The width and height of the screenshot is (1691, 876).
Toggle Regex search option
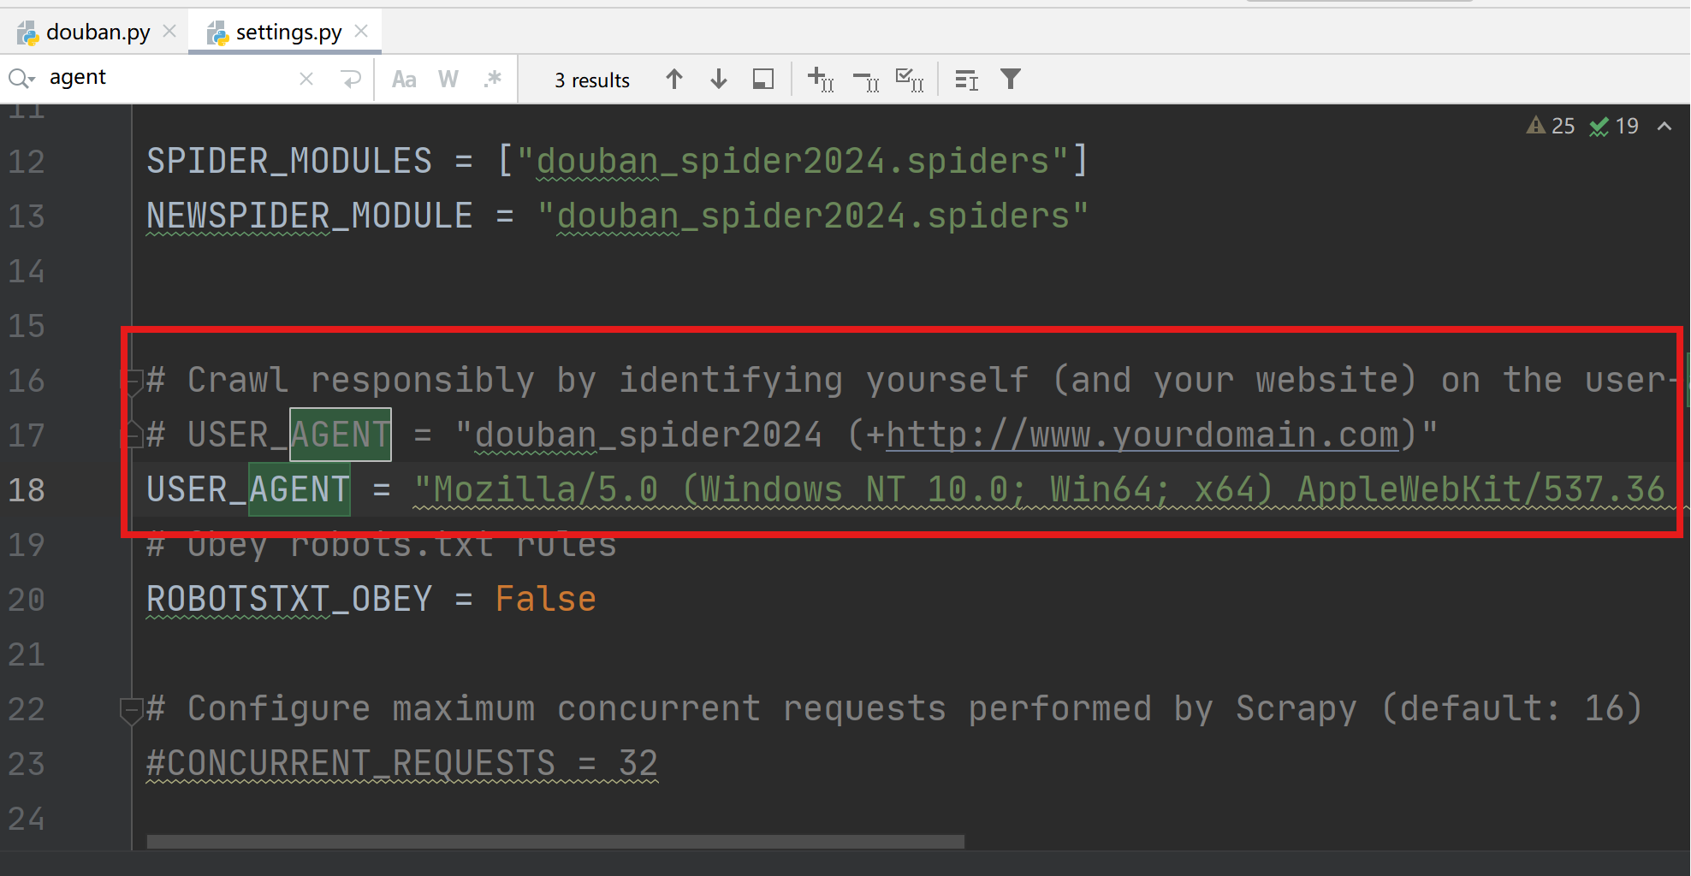coord(493,80)
